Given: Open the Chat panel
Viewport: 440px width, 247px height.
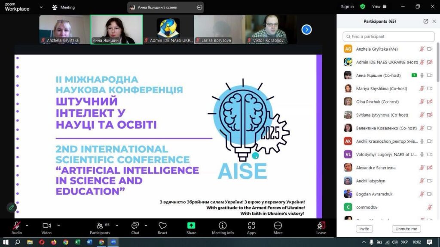Looking at the screenshot, I should coord(135,227).
